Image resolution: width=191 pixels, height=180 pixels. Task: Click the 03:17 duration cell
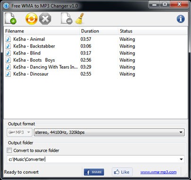click(86, 53)
